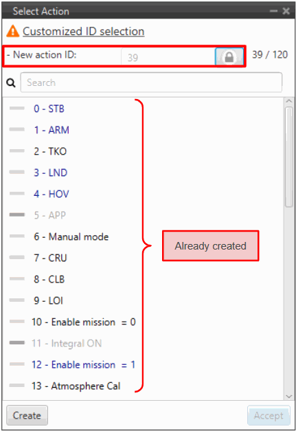Select the 1 - ARM action
The height and width of the screenshot is (431, 296).
[52, 130]
